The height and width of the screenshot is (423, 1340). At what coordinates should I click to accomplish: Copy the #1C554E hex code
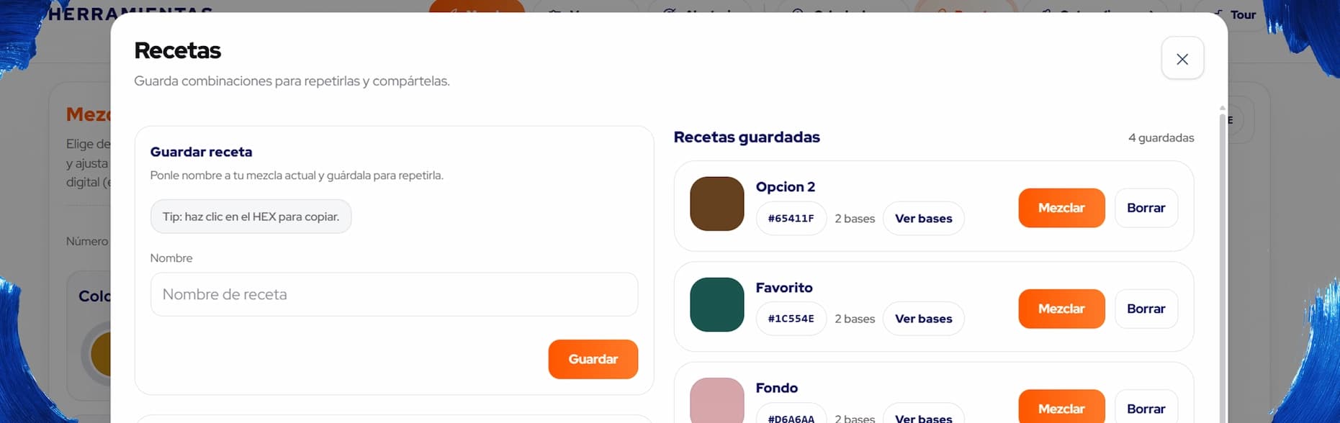pyautogui.click(x=791, y=319)
